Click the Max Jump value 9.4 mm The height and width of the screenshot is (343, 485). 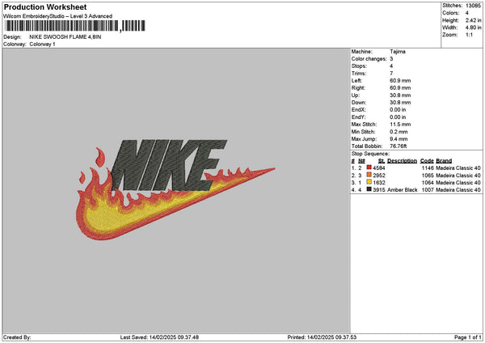coord(399,139)
